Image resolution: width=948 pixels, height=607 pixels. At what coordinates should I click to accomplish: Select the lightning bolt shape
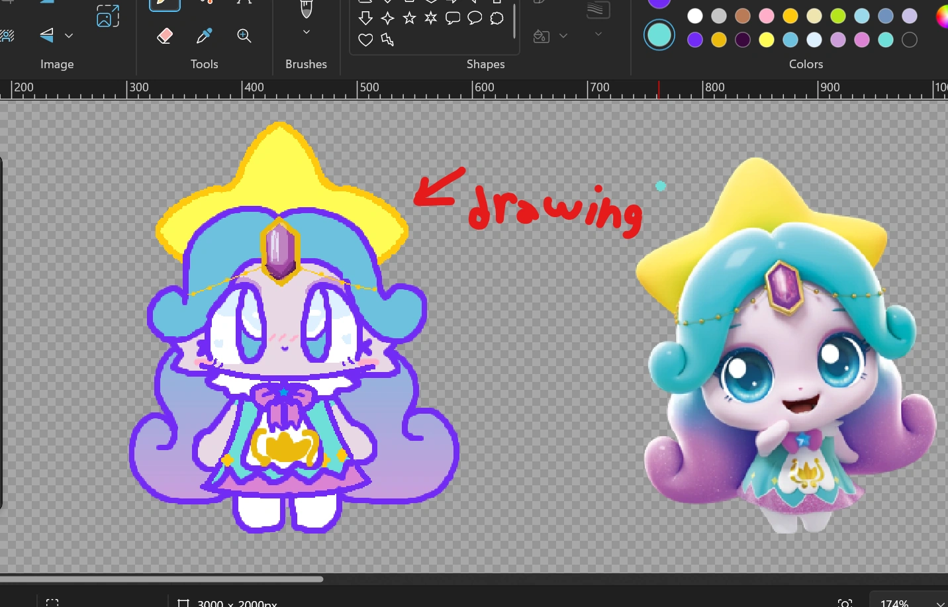click(x=387, y=40)
